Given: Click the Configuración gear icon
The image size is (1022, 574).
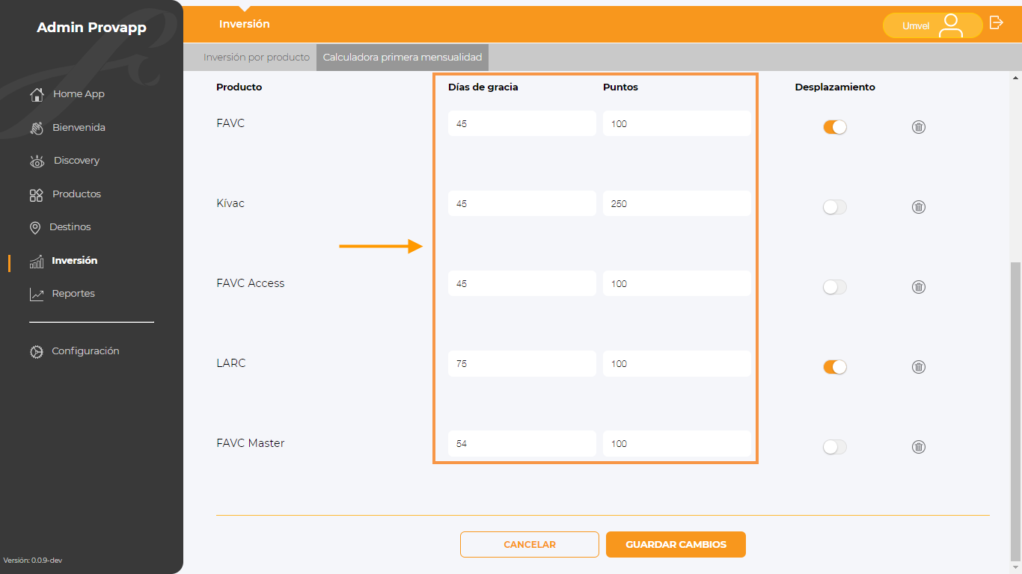Looking at the screenshot, I should point(37,351).
